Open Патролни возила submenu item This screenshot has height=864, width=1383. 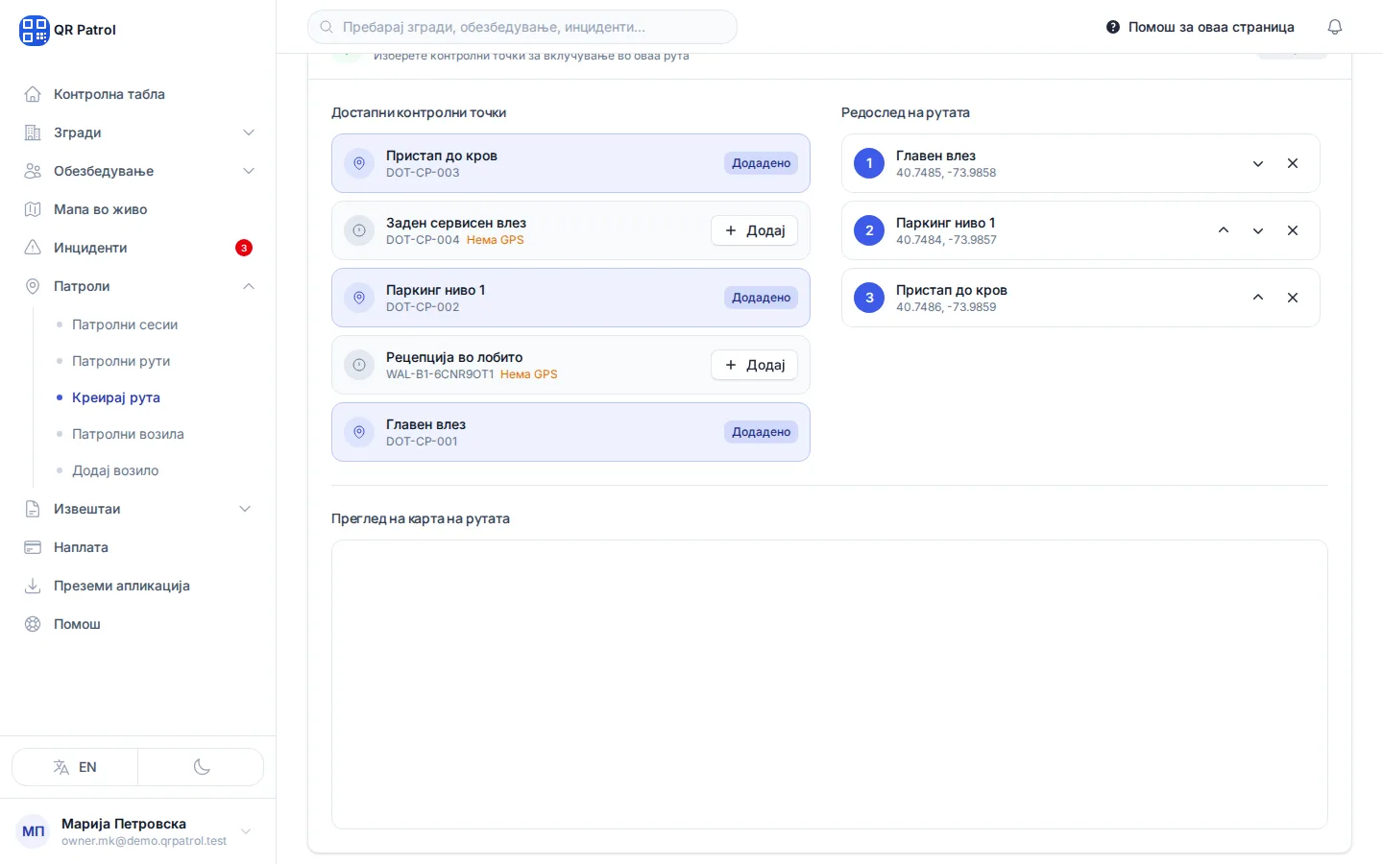(x=128, y=434)
